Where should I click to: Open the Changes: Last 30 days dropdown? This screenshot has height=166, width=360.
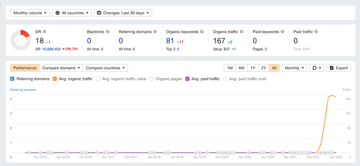click(x=123, y=13)
